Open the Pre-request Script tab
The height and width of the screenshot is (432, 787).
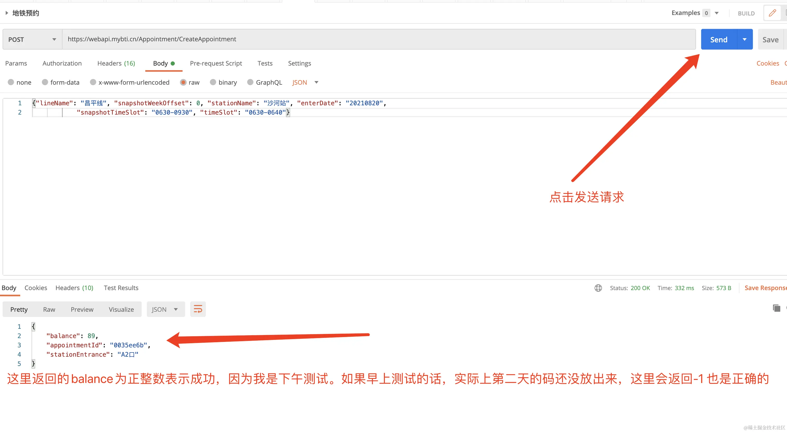click(x=216, y=63)
